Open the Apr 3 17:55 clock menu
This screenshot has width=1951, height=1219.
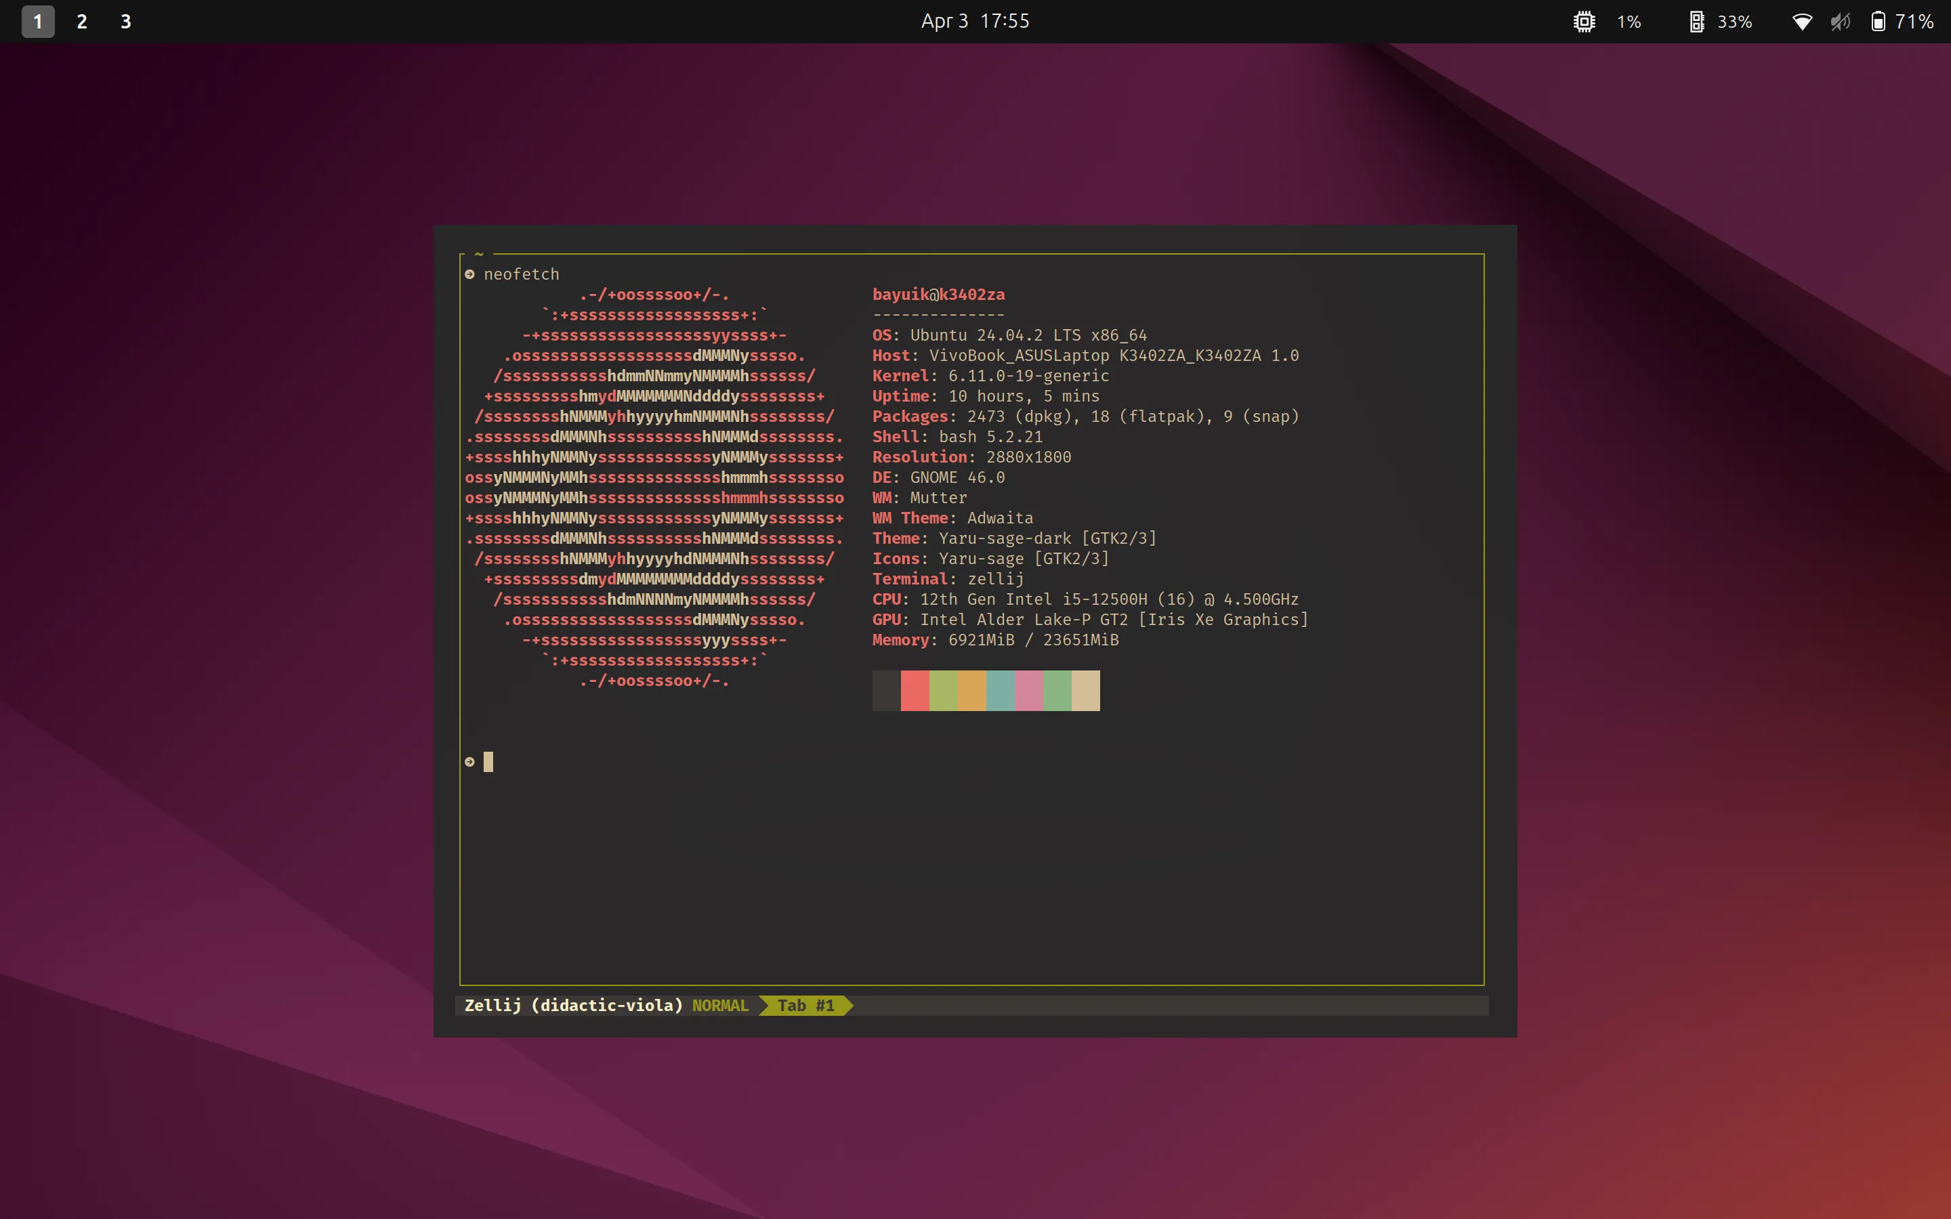coord(975,21)
